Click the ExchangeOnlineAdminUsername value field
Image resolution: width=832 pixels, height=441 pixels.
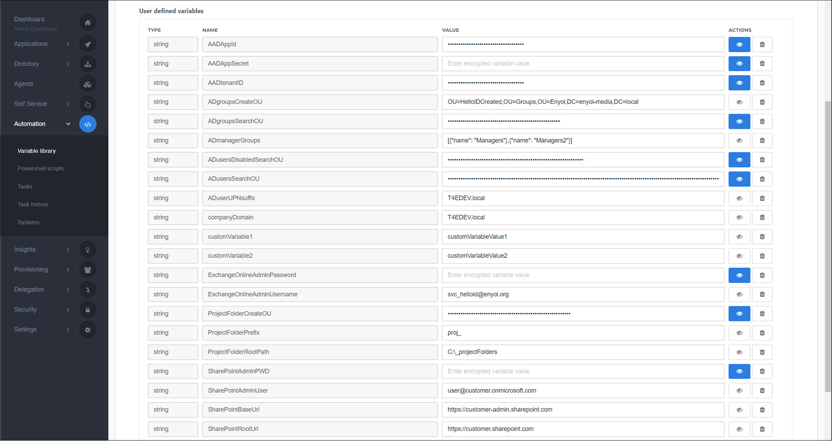[583, 294]
